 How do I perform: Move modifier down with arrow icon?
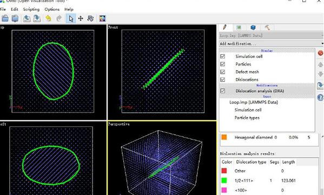(x=320, y=74)
